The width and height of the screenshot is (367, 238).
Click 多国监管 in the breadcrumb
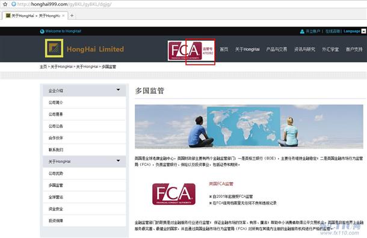[x=109, y=67]
